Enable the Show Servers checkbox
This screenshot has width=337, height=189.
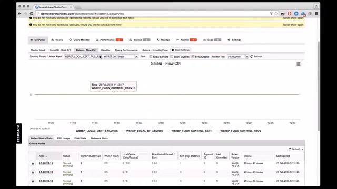[x=151, y=56]
